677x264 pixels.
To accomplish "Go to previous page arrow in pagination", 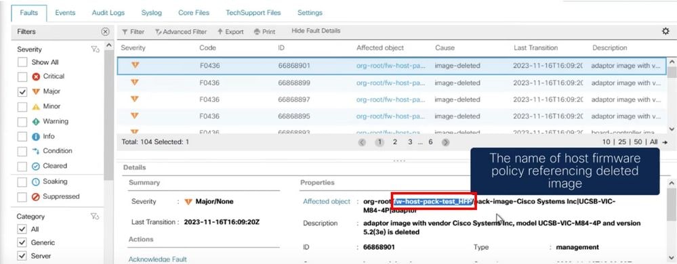I will point(362,142).
